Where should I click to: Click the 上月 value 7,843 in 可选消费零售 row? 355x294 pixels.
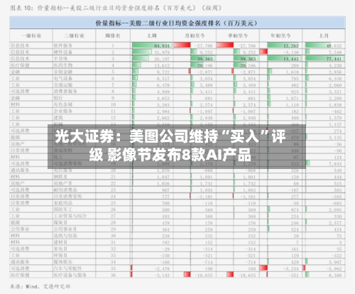335,164
